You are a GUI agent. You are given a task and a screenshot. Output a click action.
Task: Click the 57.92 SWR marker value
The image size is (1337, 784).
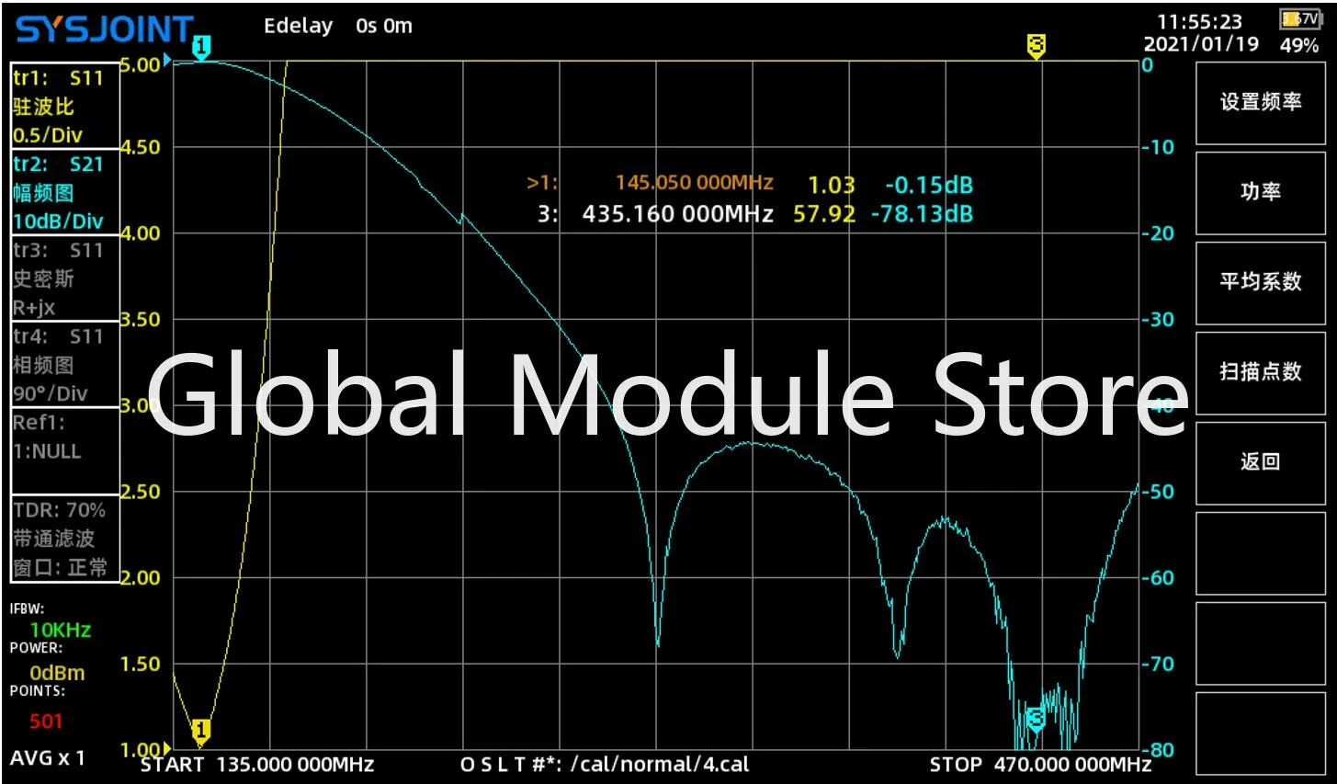click(x=824, y=214)
